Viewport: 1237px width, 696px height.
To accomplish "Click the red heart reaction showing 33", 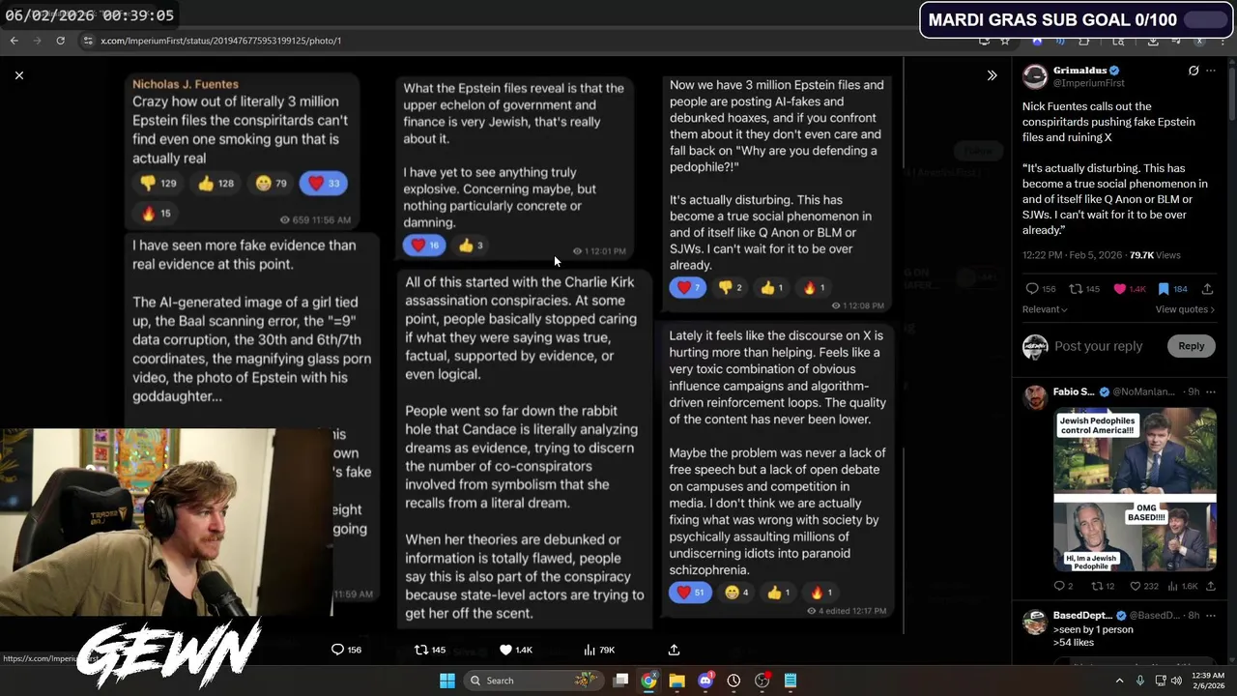I will tap(324, 183).
